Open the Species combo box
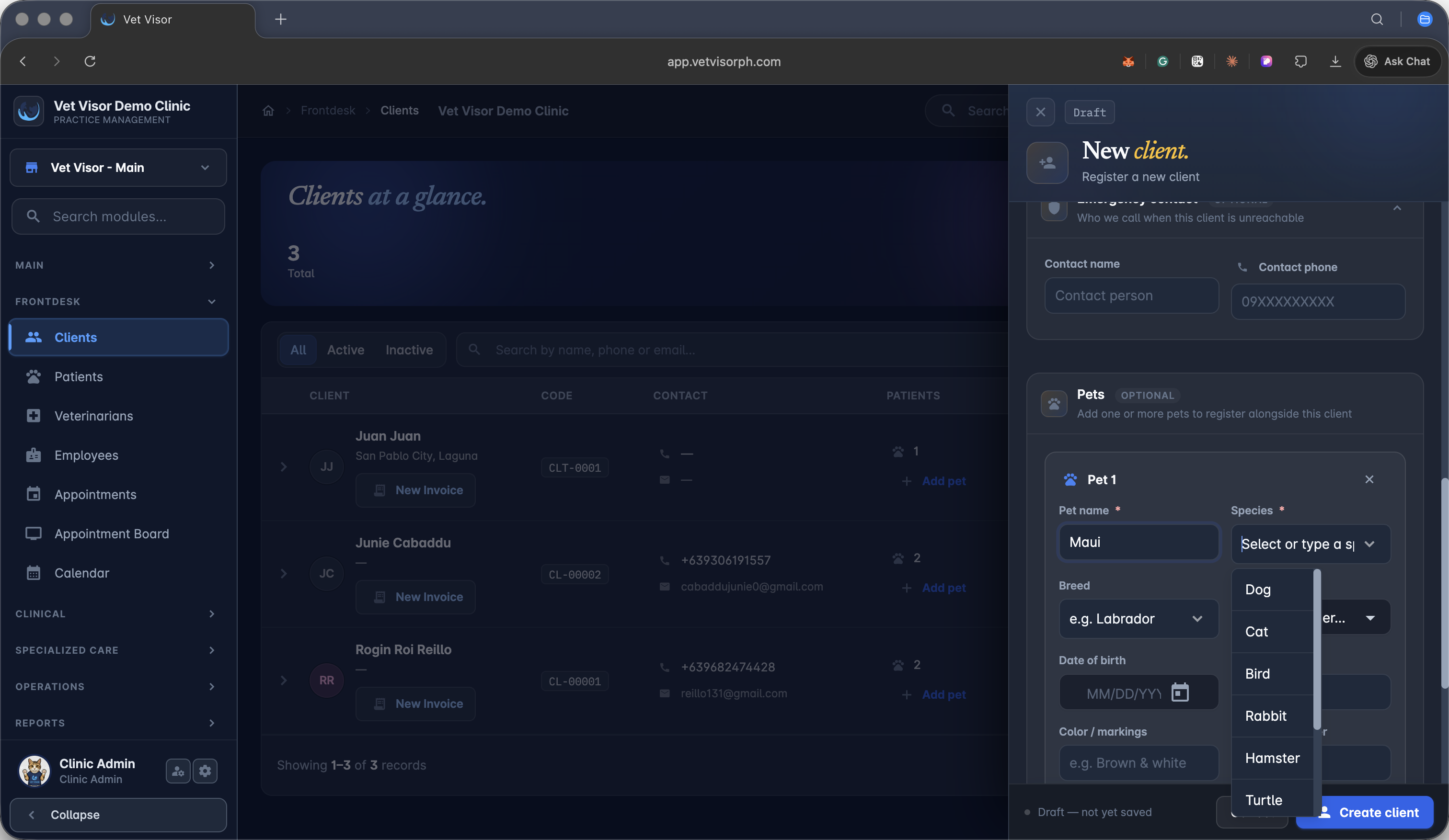 (1311, 544)
